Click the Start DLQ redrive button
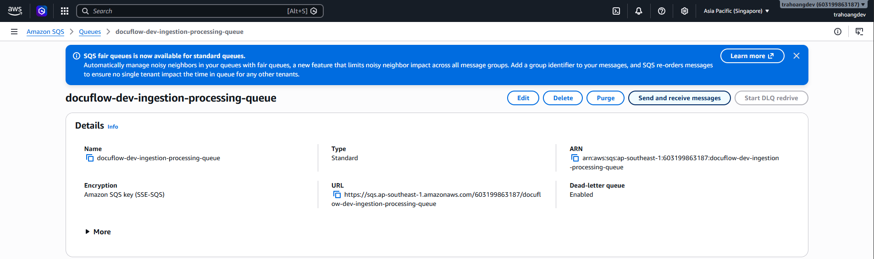The image size is (874, 259). (x=771, y=98)
